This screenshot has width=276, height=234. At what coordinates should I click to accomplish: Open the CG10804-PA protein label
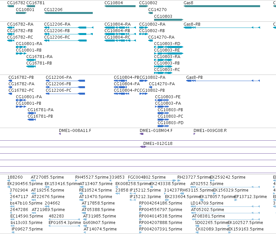click(x=127, y=84)
